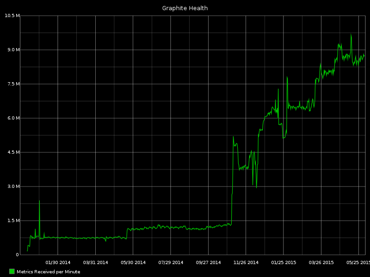Click the "Graphite Health" graph title
Viewport: 370px width, 277px height.
185,8
